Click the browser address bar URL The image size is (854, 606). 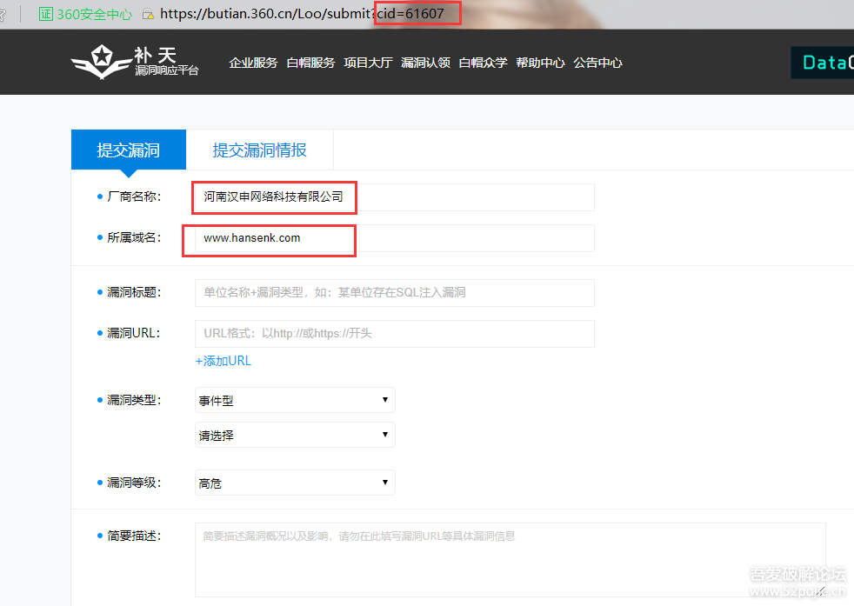click(x=303, y=14)
